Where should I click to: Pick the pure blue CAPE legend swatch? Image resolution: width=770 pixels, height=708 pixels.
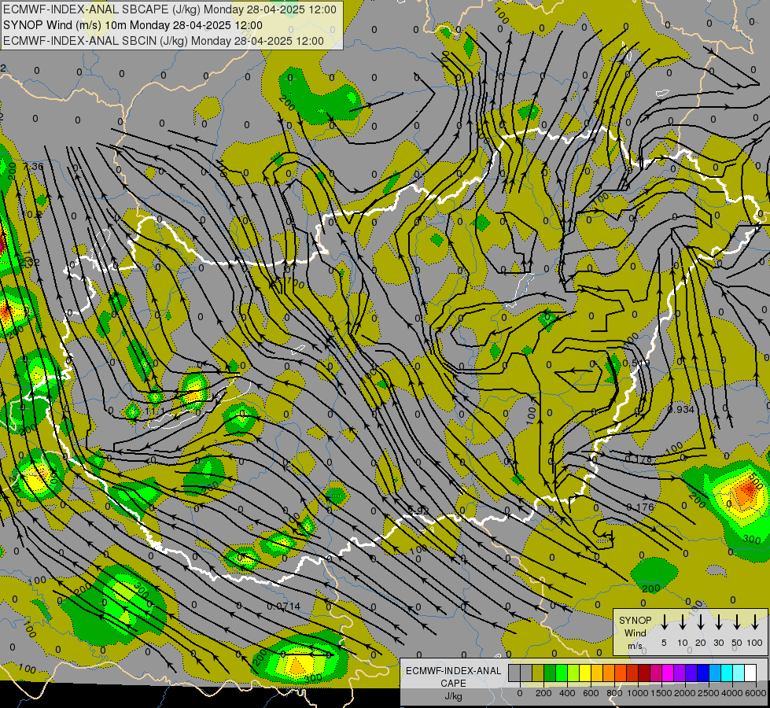(703, 673)
